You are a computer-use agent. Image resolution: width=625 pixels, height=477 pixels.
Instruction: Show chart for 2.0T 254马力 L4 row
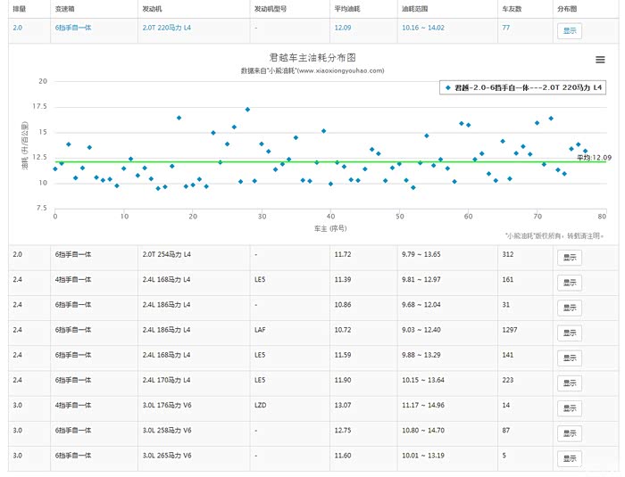tap(569, 258)
